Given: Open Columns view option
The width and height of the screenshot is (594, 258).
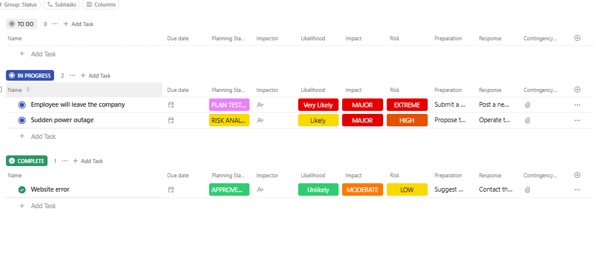Looking at the screenshot, I should [100, 4].
